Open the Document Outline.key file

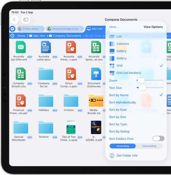(96, 74)
